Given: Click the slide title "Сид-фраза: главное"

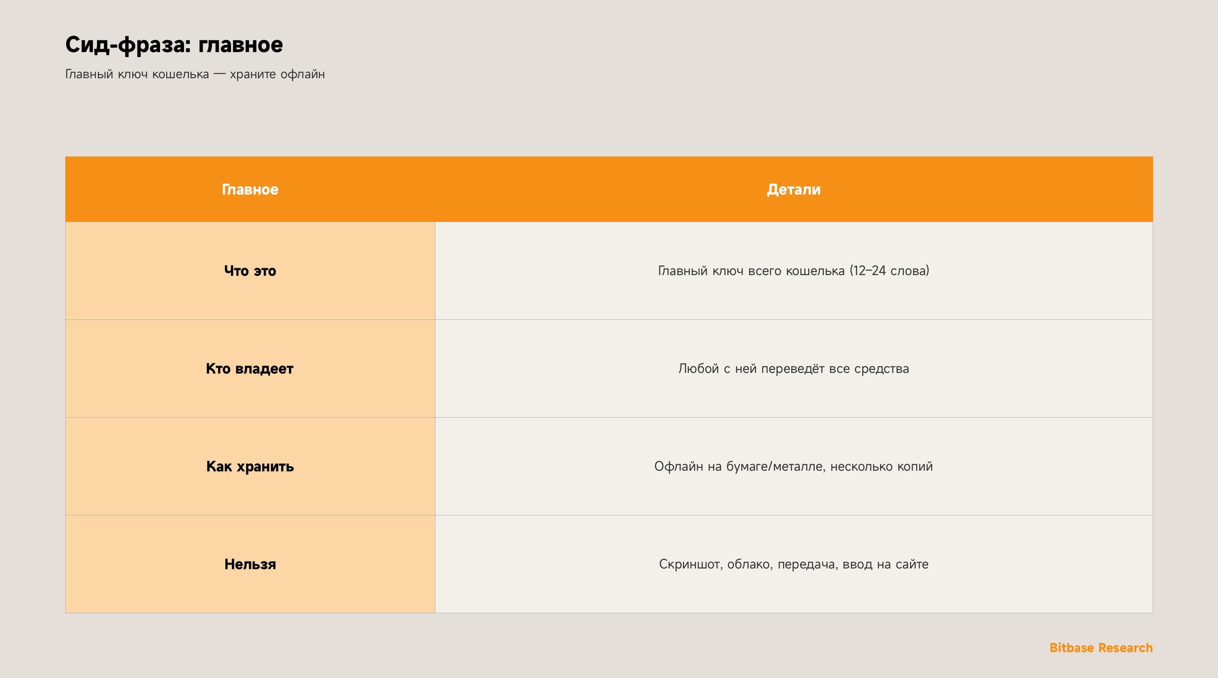Looking at the screenshot, I should 174,45.
